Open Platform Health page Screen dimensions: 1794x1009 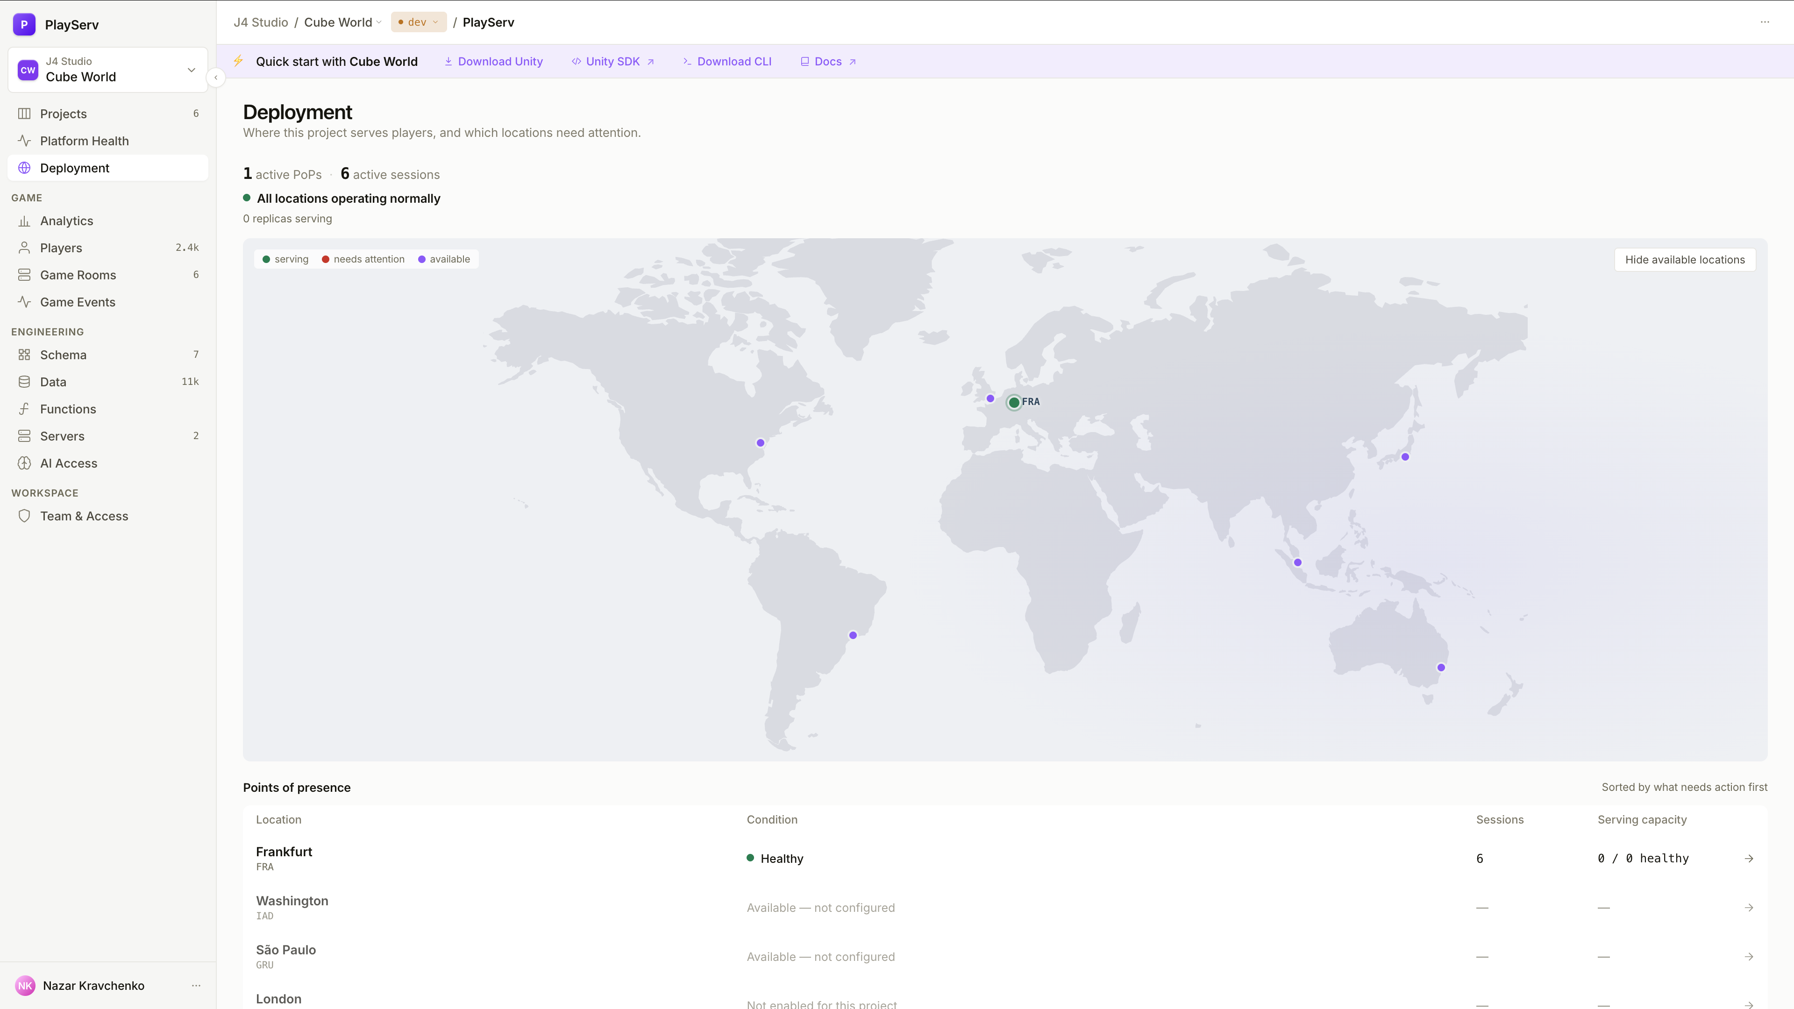[108, 141]
